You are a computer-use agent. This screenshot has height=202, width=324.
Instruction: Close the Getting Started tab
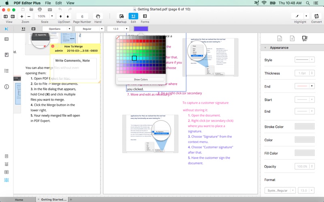coord(38,199)
